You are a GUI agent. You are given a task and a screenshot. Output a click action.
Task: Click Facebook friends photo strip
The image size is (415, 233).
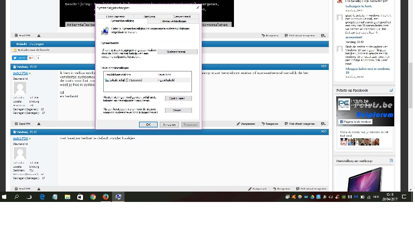pos(359,142)
